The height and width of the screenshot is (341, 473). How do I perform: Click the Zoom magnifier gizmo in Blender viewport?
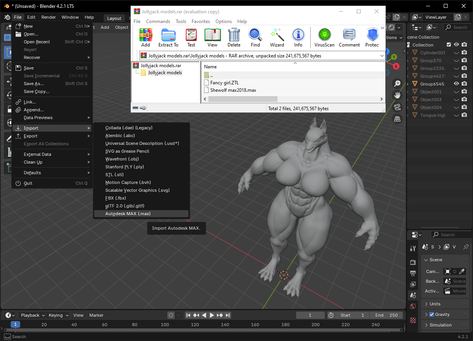397,83
